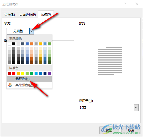Choose bright red standard color swatch

point(14,73)
